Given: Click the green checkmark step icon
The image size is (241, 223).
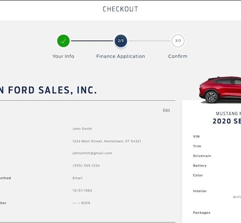Looking at the screenshot, I should (x=63, y=41).
